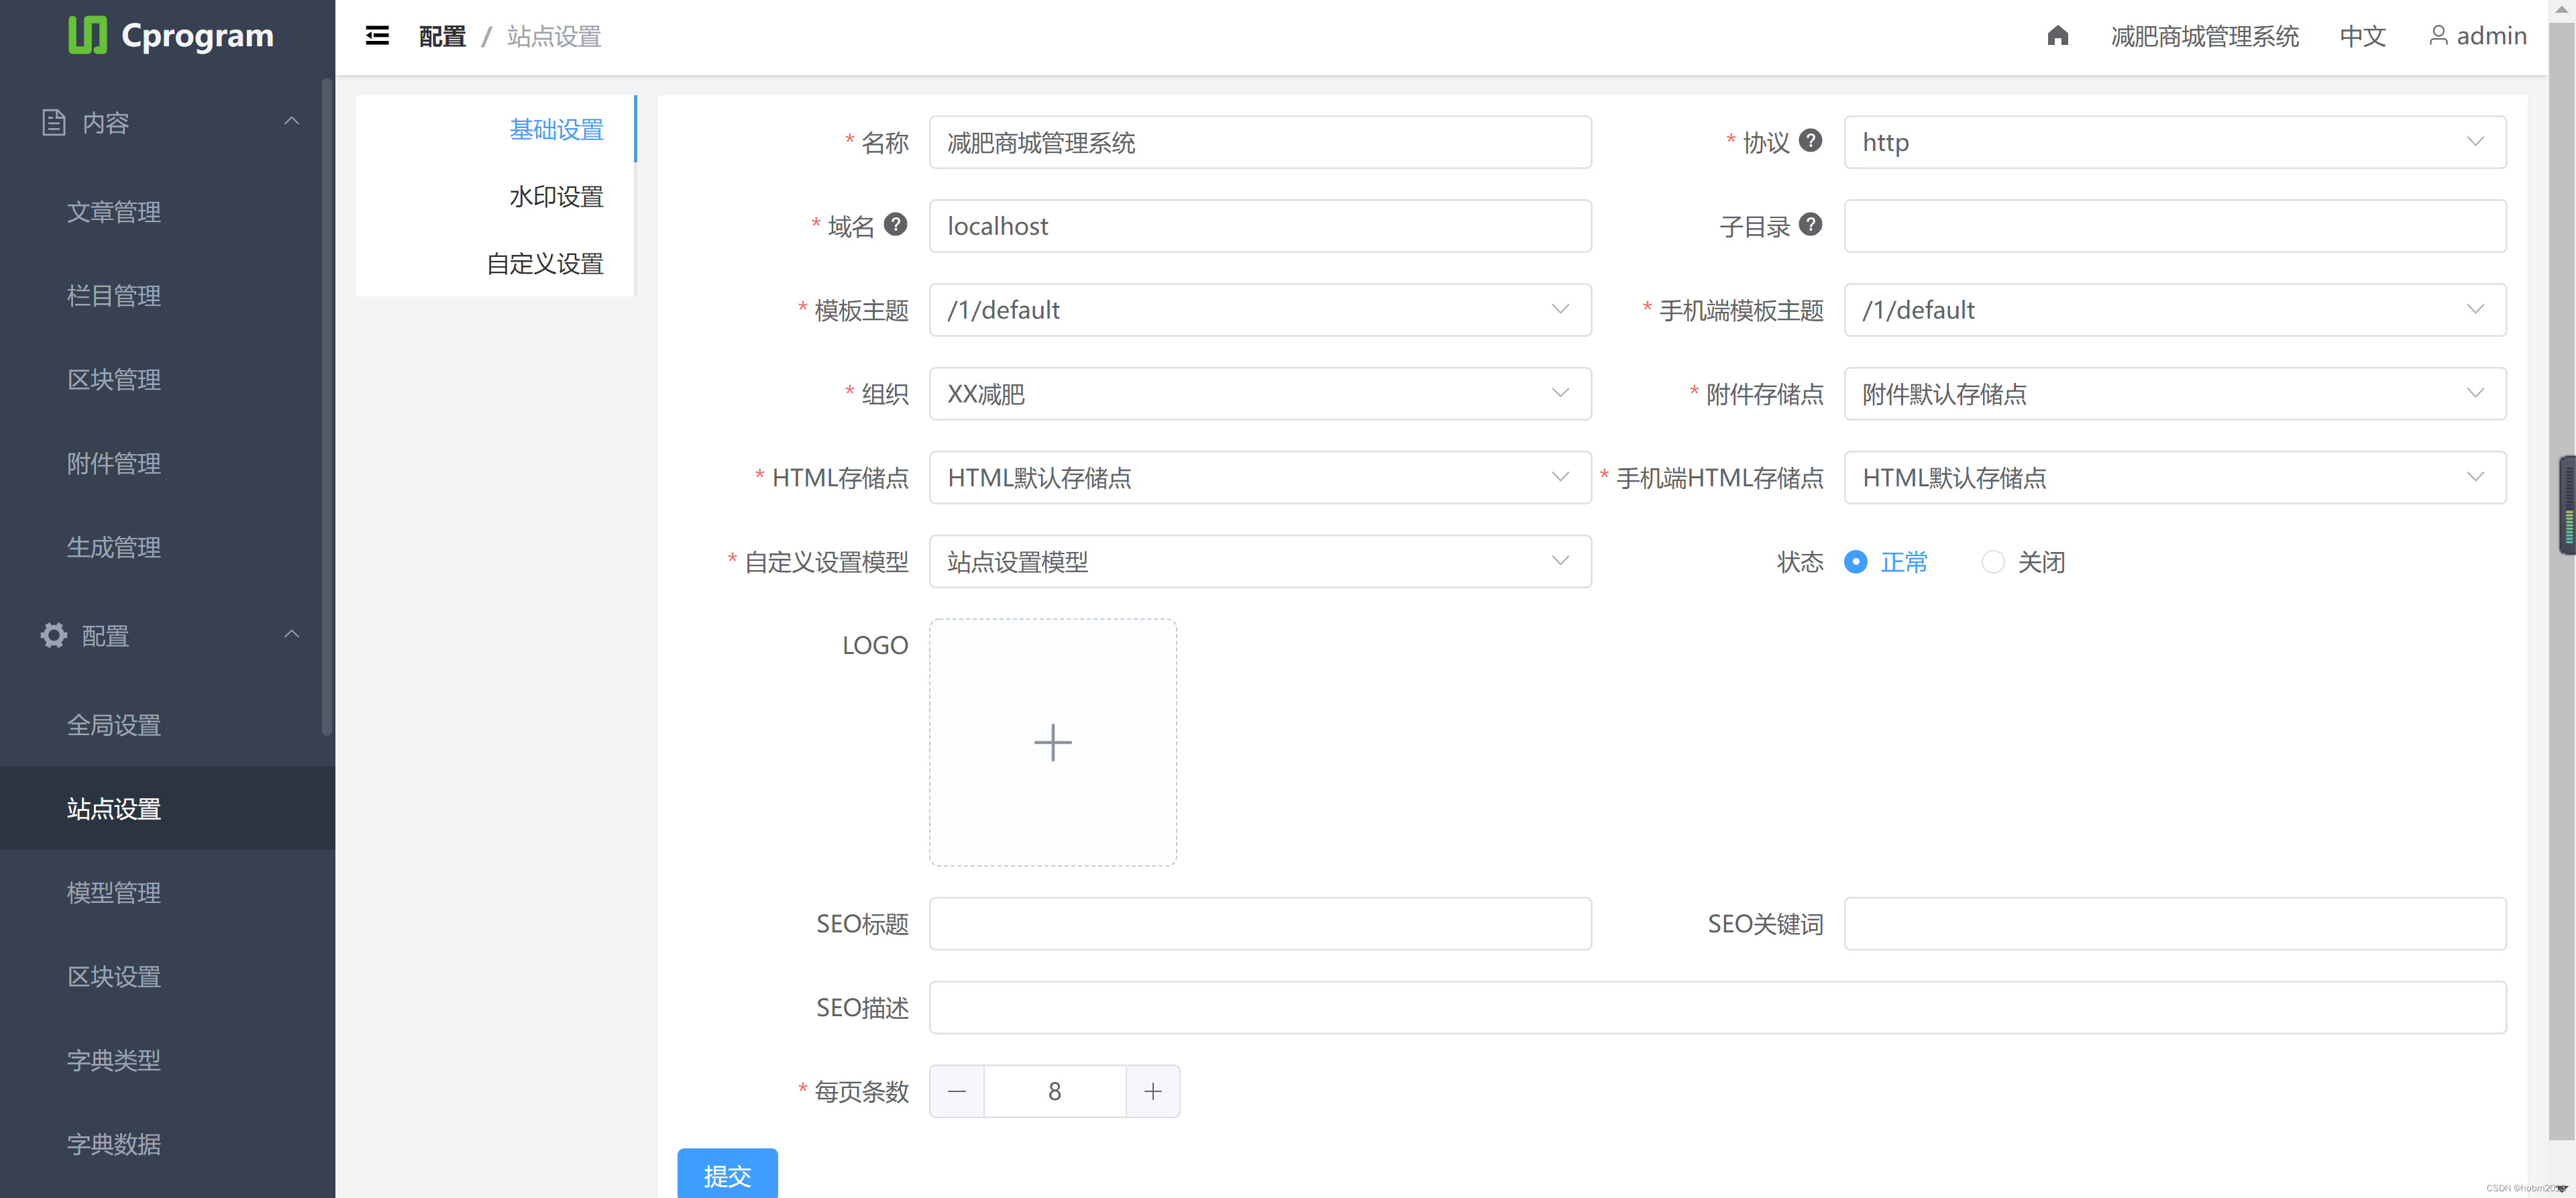Open 全局设置 in the sidebar
2576x1198 pixels.
[x=114, y=725]
